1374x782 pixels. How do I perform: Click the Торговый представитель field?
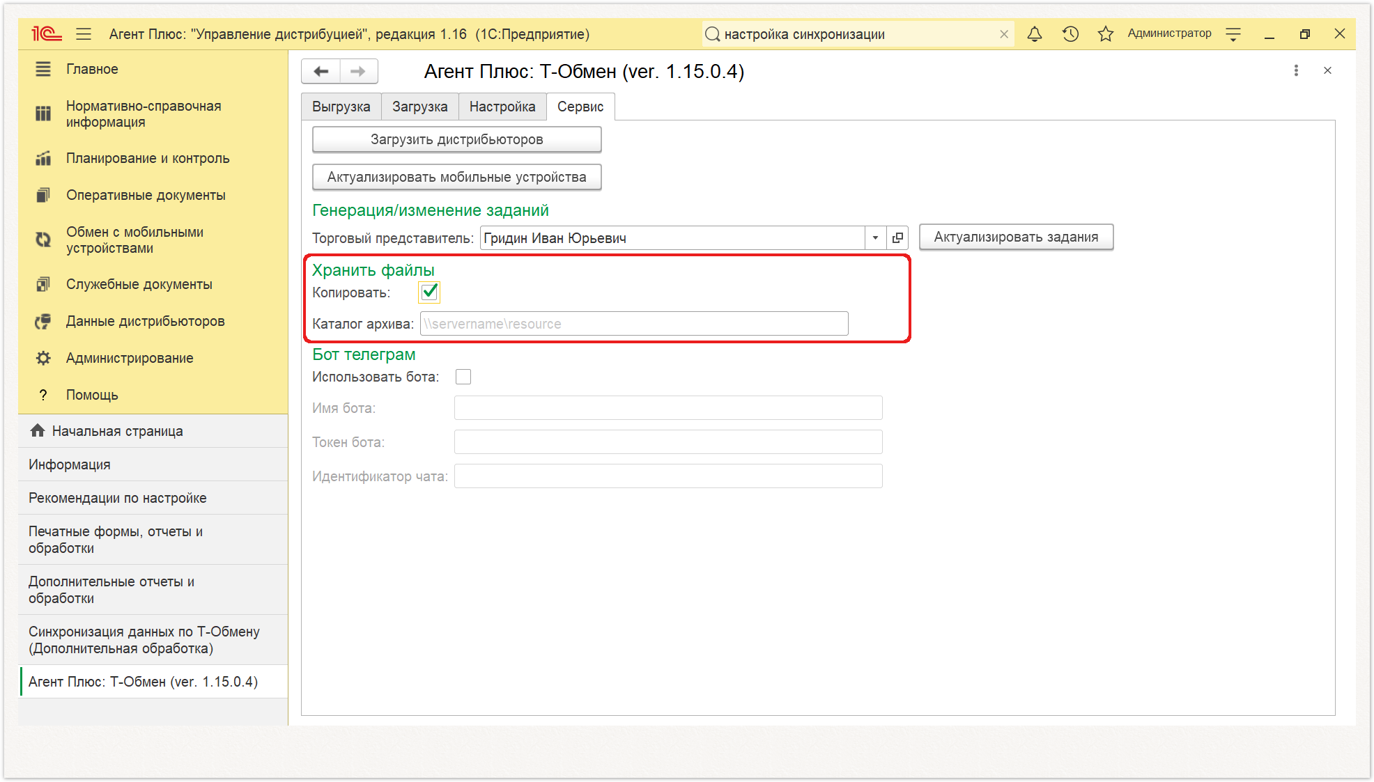point(672,238)
